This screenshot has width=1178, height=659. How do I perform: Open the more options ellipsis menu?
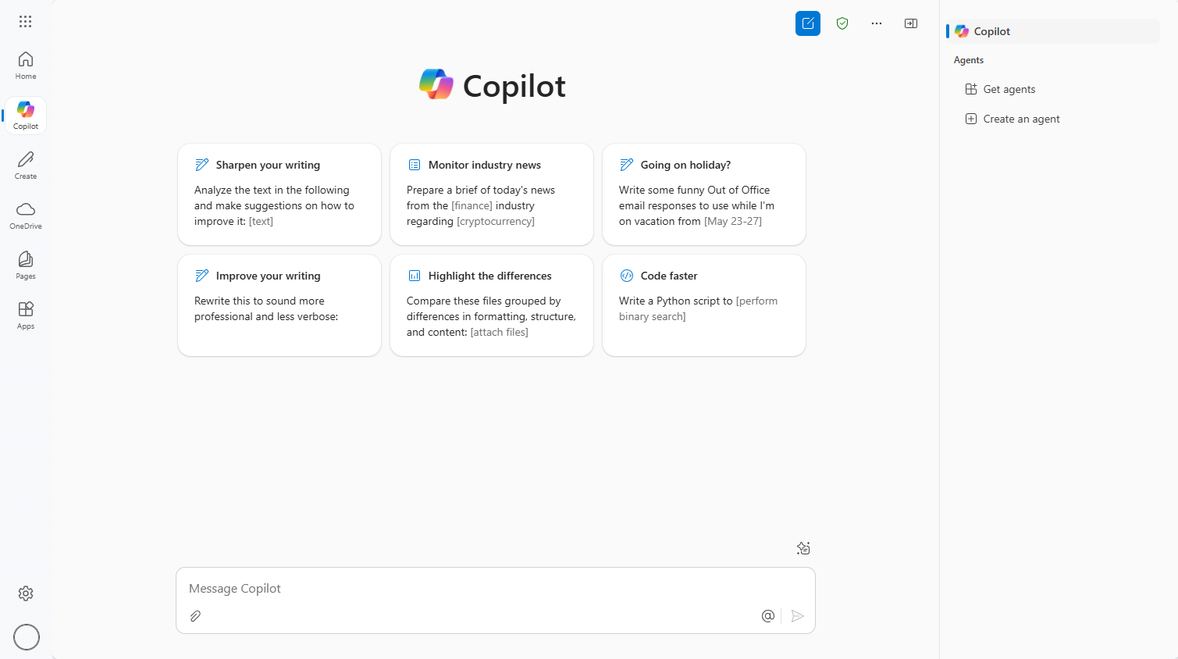tap(877, 23)
